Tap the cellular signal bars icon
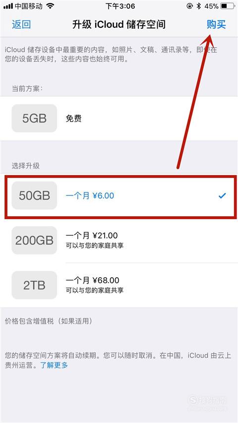The image size is (238, 423). click(8, 6)
